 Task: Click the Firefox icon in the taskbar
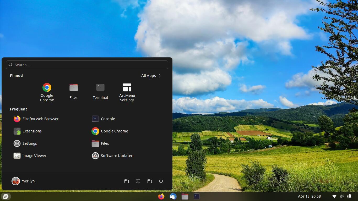tap(161, 196)
